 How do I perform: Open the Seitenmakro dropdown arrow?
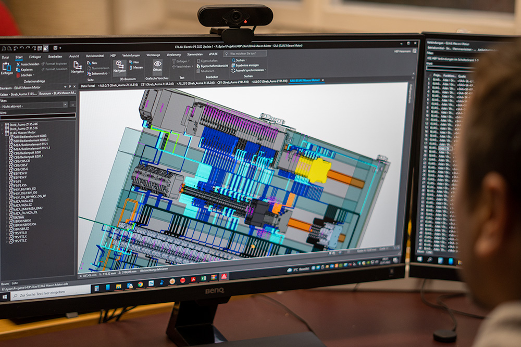(109, 73)
